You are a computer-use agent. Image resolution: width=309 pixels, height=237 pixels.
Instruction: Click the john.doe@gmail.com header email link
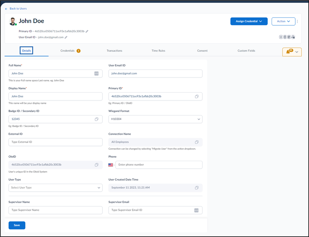coord(51,37)
